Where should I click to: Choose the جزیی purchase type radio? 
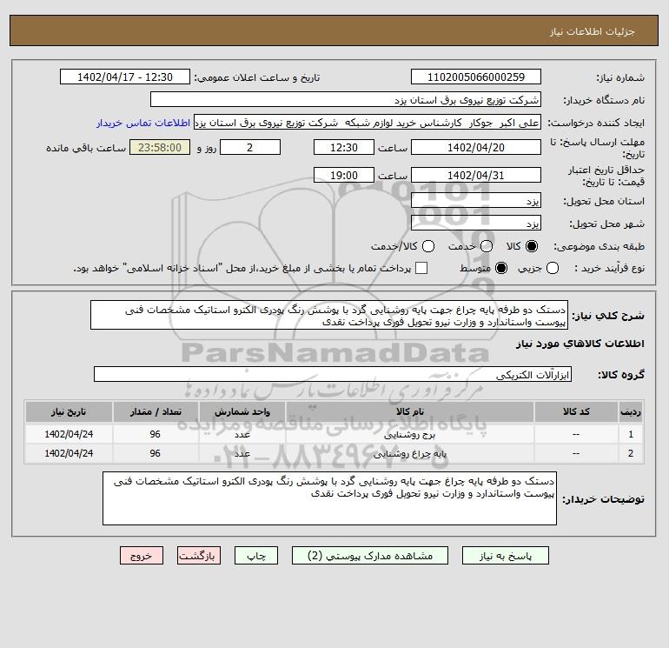coord(553,268)
